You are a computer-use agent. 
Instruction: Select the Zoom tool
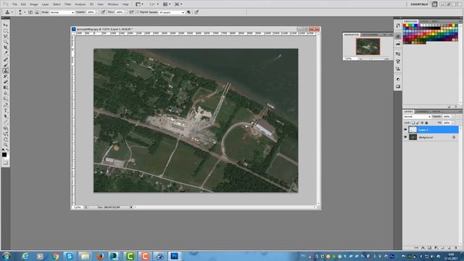coord(5,145)
